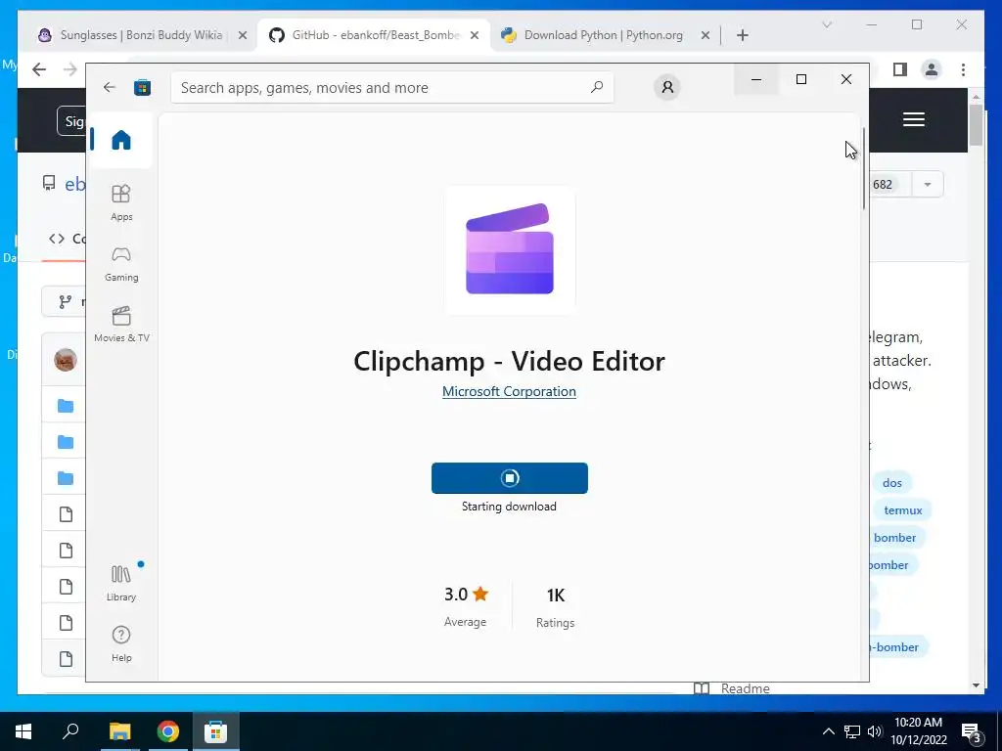Screen dimensions: 1002x751
Task: Click Chrome back navigation arrow
Action: tap(39, 69)
